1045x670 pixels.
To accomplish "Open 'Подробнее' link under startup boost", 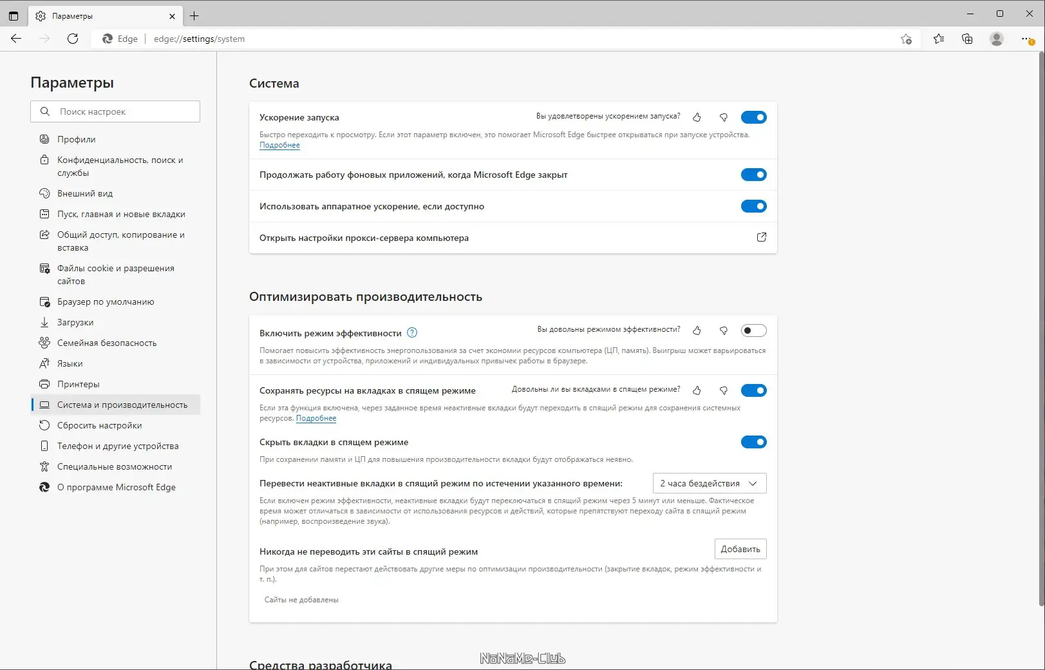I will click(x=279, y=145).
